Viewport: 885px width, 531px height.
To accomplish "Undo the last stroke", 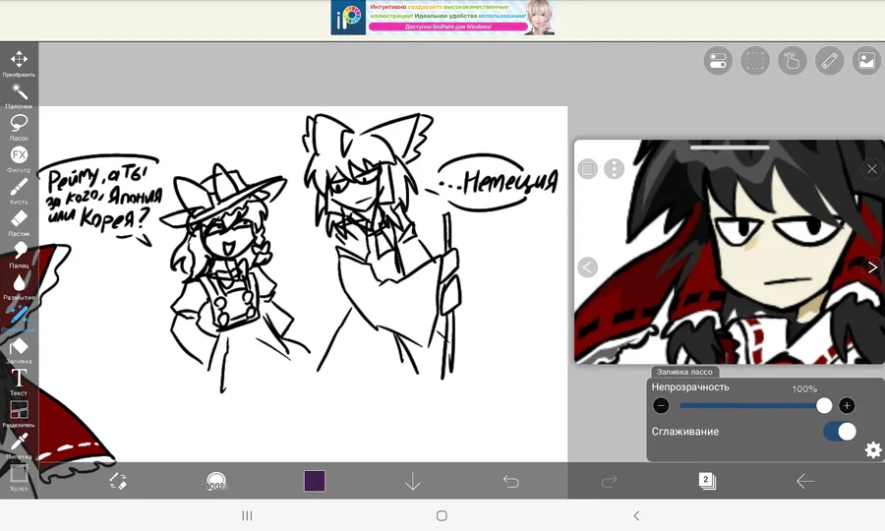I will 510,482.
